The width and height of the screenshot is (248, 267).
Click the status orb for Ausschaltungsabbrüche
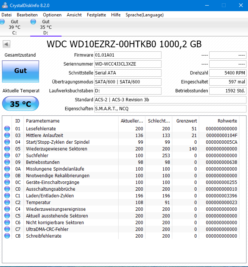point(7,189)
